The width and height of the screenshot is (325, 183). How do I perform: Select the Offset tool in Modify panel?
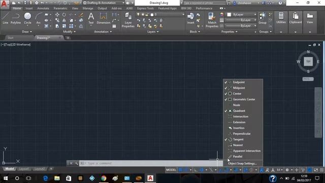(x=81, y=26)
